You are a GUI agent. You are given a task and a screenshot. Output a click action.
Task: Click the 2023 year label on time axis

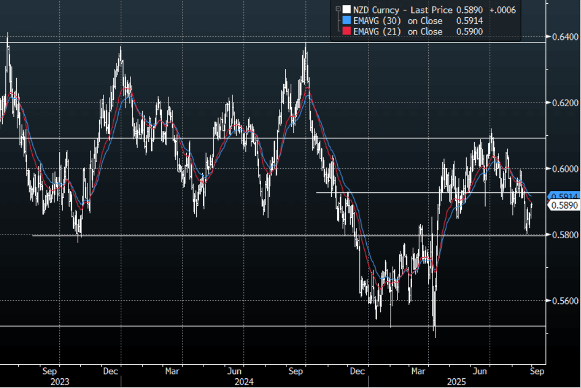click(60, 382)
